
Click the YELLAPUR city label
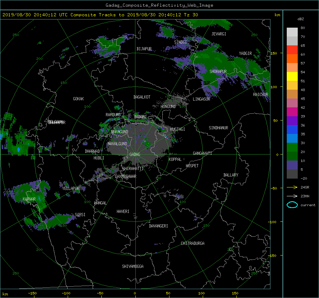pyautogui.click(x=71, y=189)
